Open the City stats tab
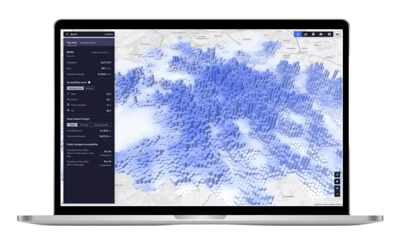Screen dimensions: 399x237 point(71,43)
